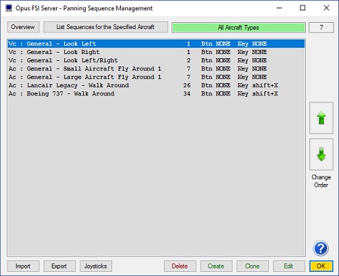The height and width of the screenshot is (276, 339).
Task: Select Vc : General - Look Left/Right row
Action: 156,60
